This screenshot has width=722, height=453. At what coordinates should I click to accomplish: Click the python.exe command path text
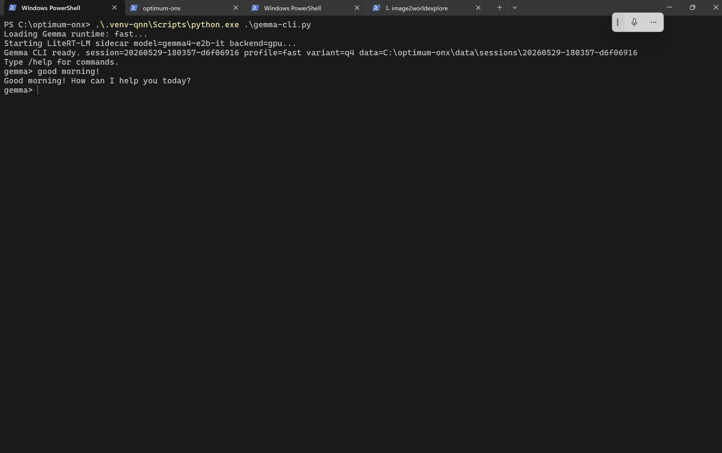point(167,25)
